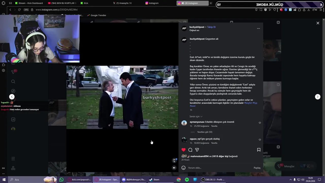Screen dimensions: 325x183
Task: Open Windows notification center
Action: pos(320,180)
